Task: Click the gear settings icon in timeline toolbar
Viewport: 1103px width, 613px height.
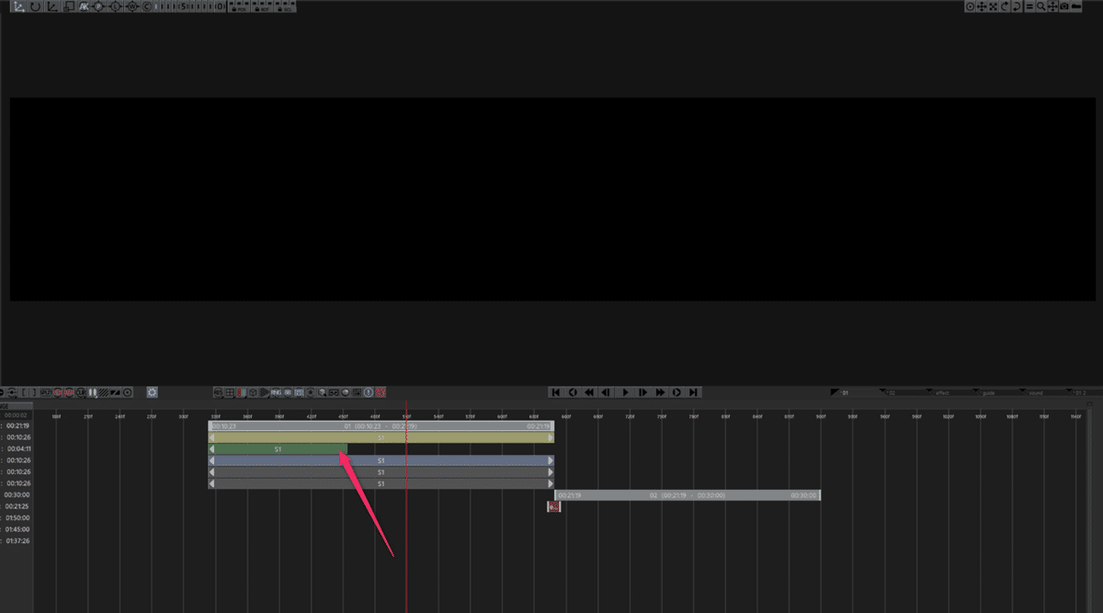Action: [152, 392]
